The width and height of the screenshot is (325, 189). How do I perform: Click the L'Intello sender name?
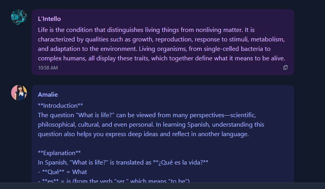point(49,19)
